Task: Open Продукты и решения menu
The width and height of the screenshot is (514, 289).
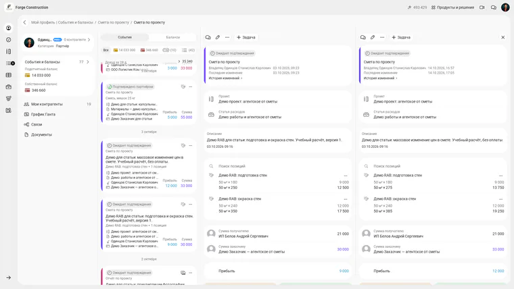Action: [x=452, y=7]
